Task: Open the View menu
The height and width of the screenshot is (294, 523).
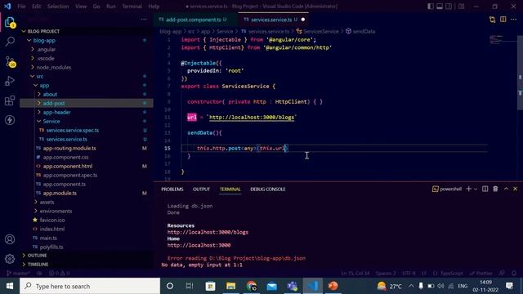Action: (81, 7)
